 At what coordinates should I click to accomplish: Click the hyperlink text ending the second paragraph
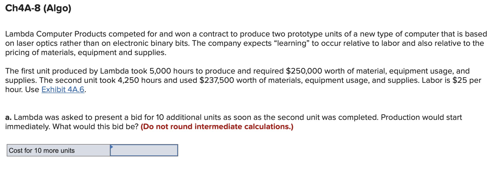click(63, 90)
